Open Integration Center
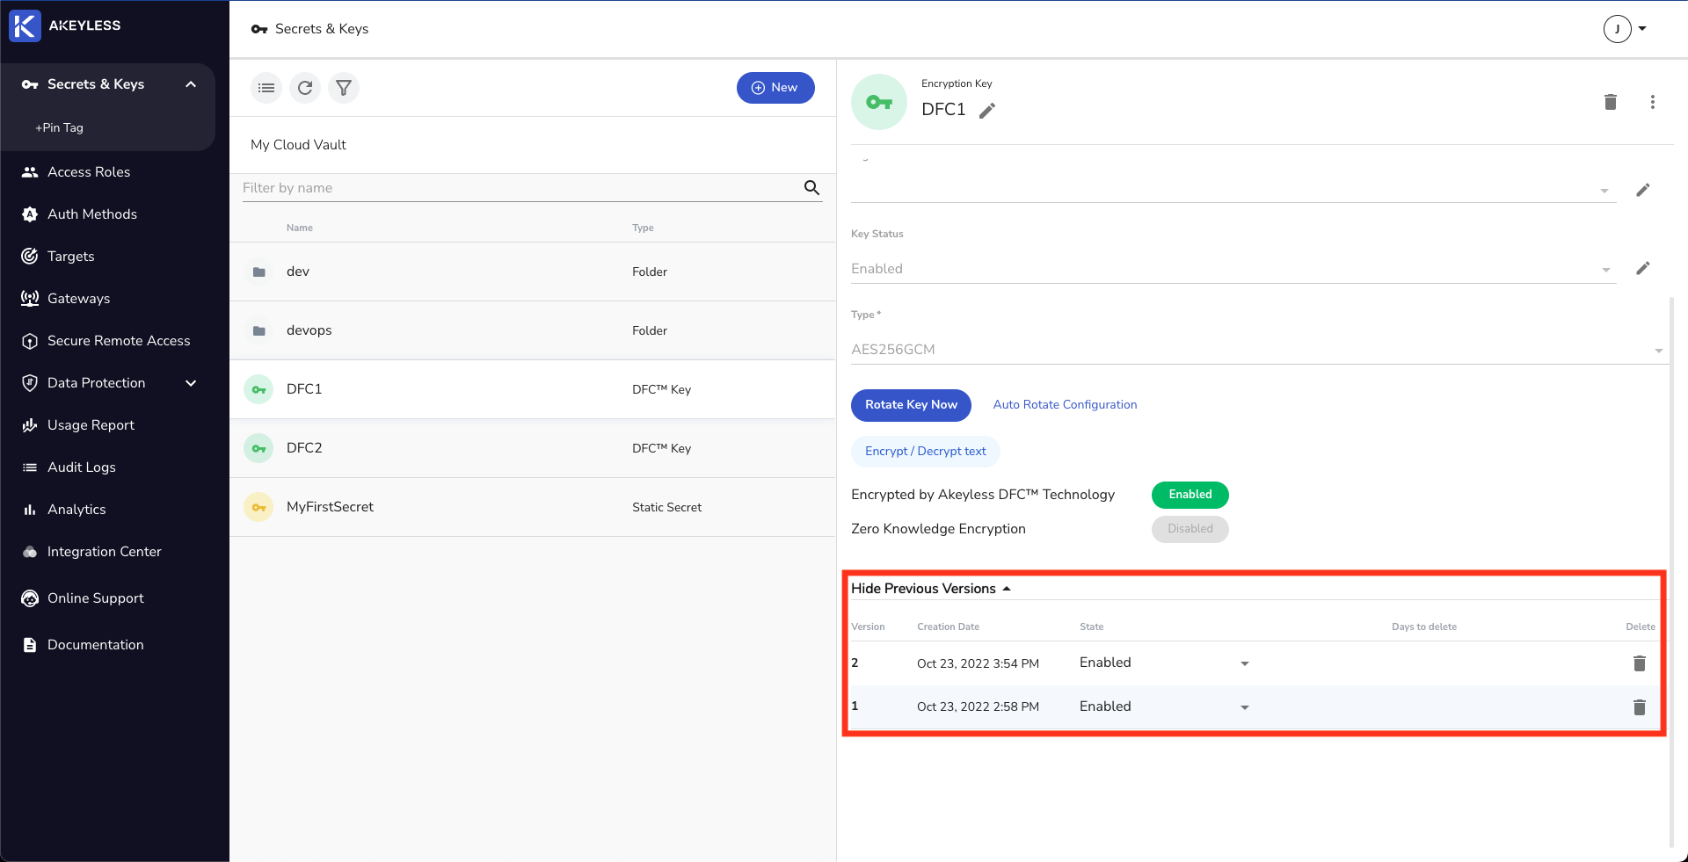The height and width of the screenshot is (862, 1688). (x=105, y=552)
